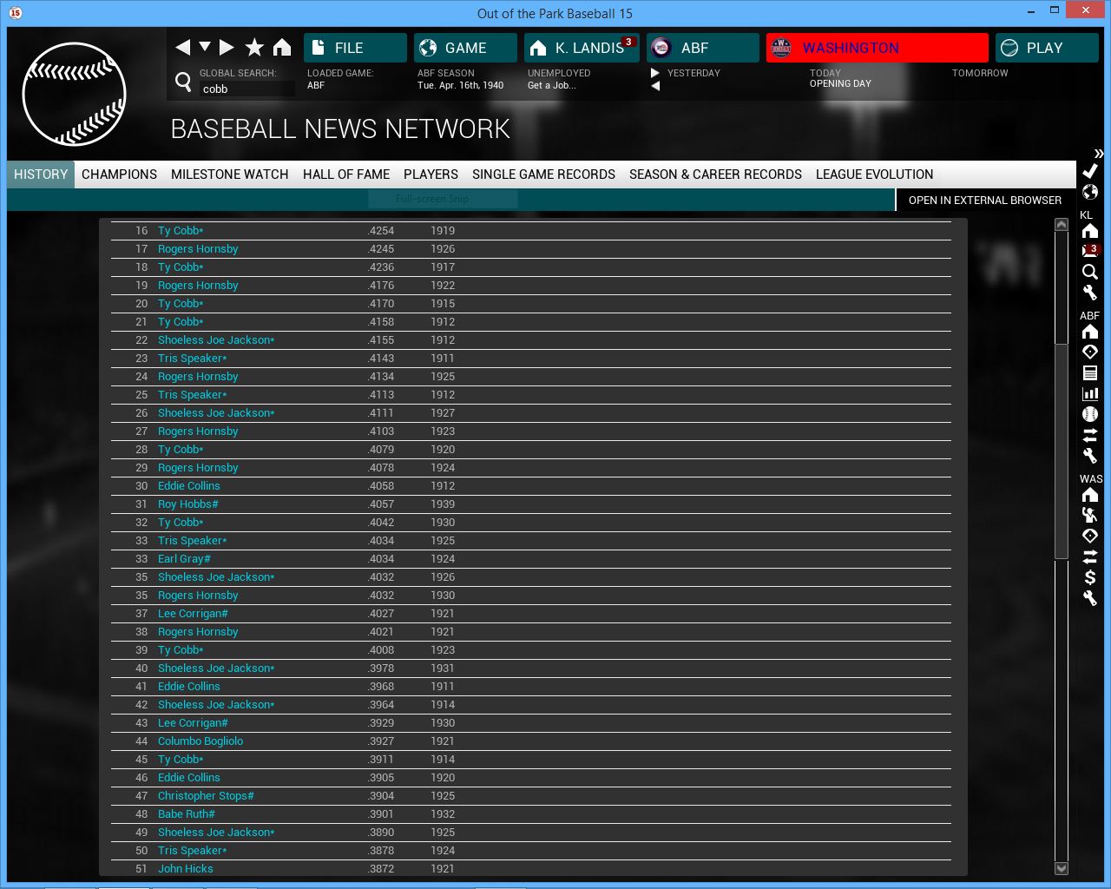Open the WAS transactions arrows icon
This screenshot has width=1111, height=889.
click(1090, 556)
